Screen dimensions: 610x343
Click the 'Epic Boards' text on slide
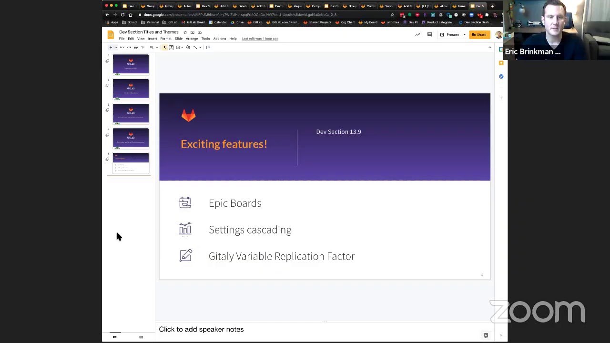[x=235, y=203]
